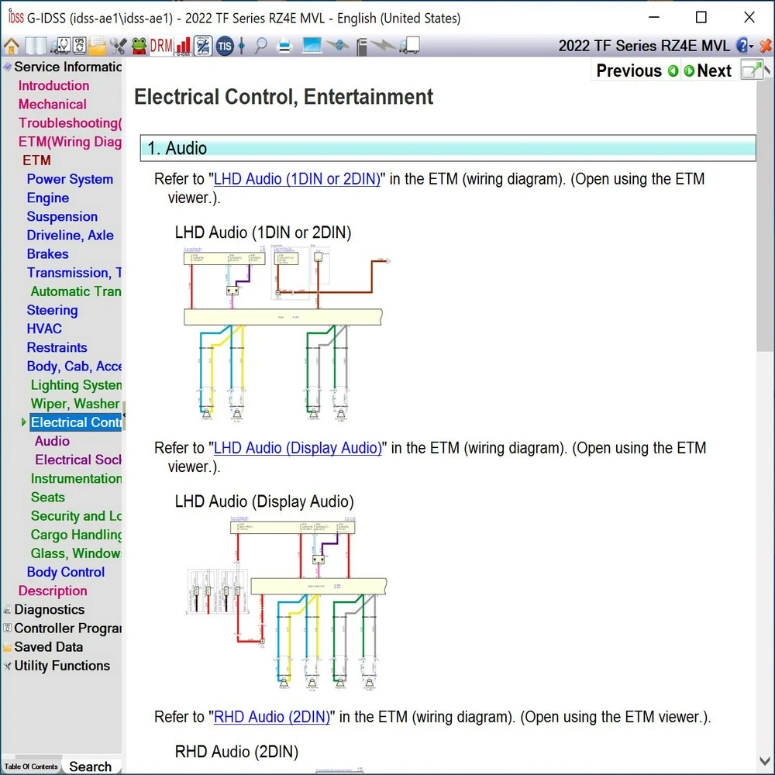This screenshot has width=775, height=775.
Task: Open LHD Audio (Display Audio) link
Action: click(298, 448)
